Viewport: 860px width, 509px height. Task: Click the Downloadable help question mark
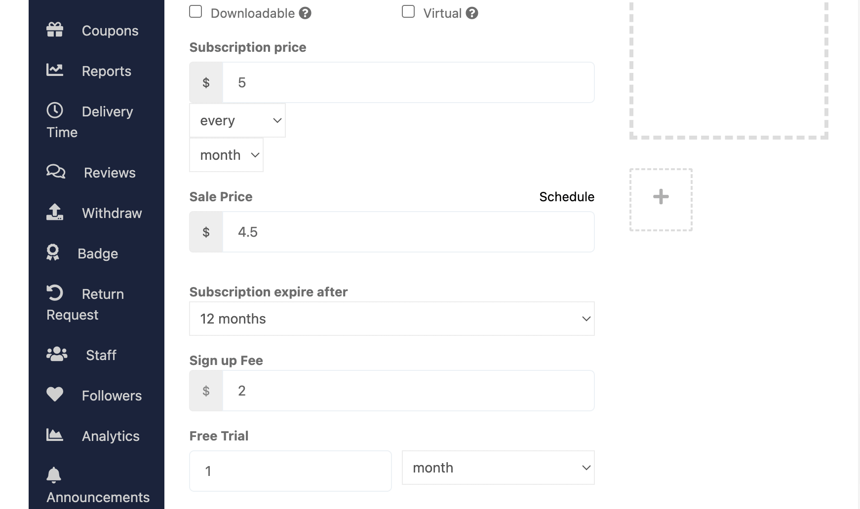tap(305, 13)
